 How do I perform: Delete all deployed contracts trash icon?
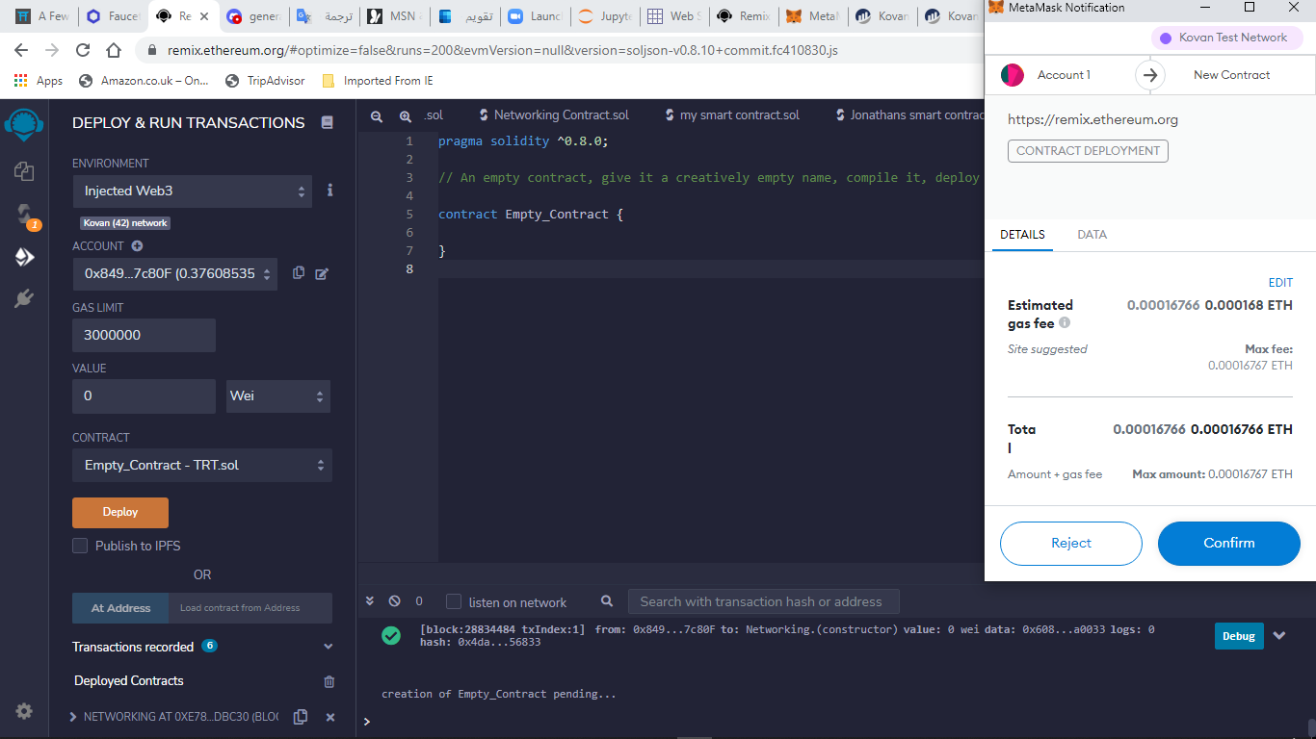(329, 681)
